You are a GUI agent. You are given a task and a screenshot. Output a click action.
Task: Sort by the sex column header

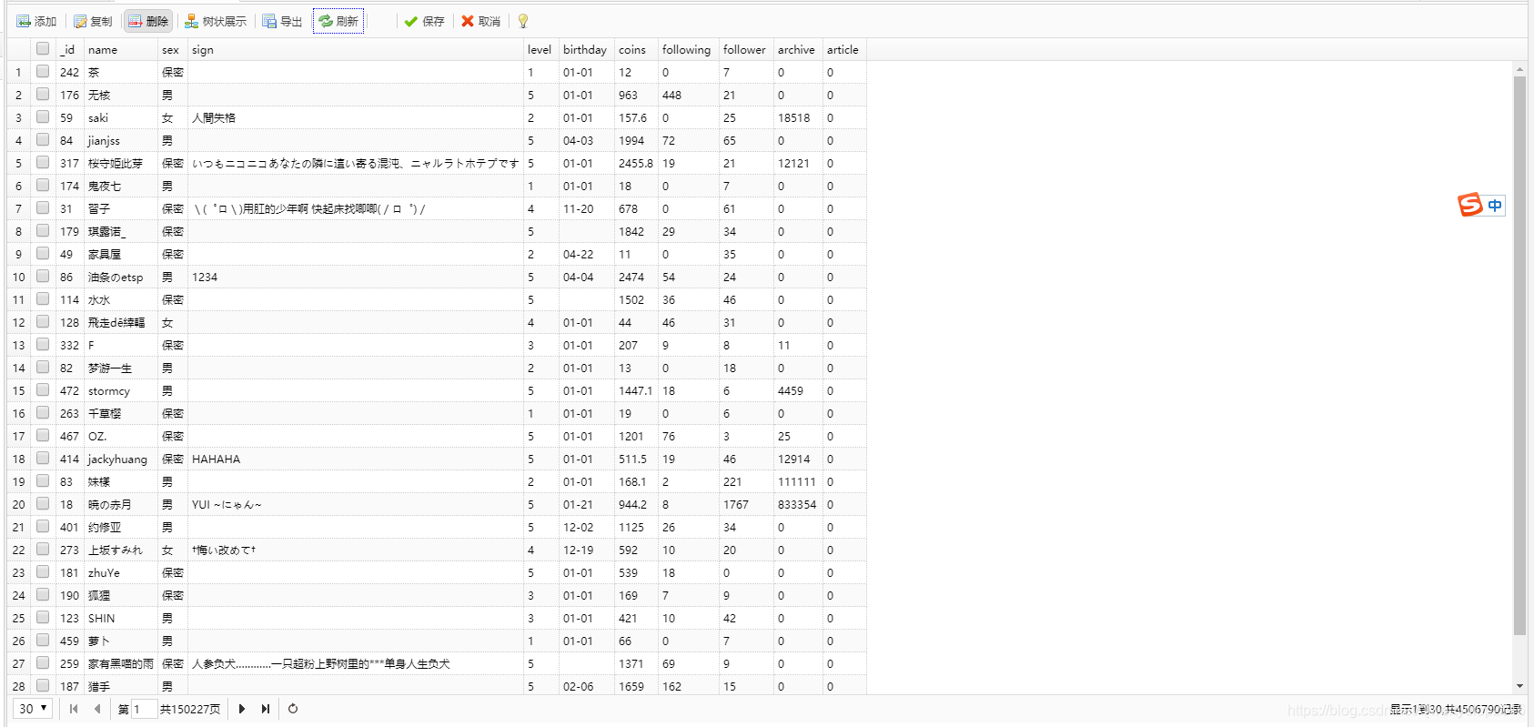pos(173,49)
